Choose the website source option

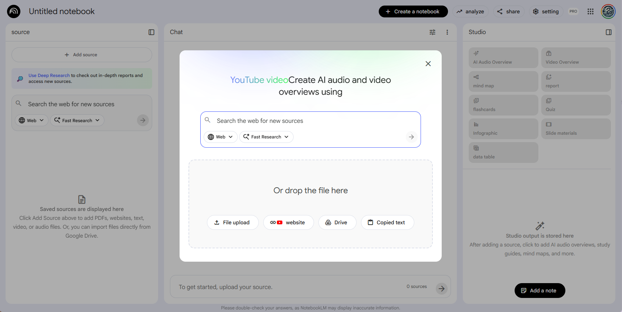tap(288, 222)
